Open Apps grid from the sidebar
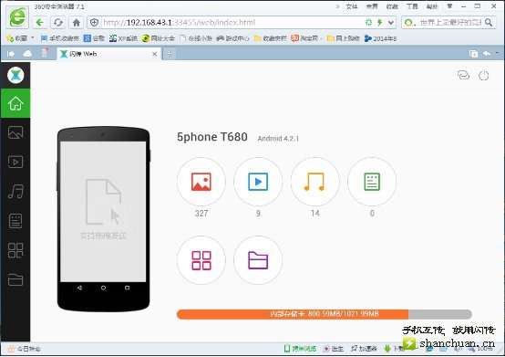This screenshot has width=505, height=357. [x=15, y=250]
